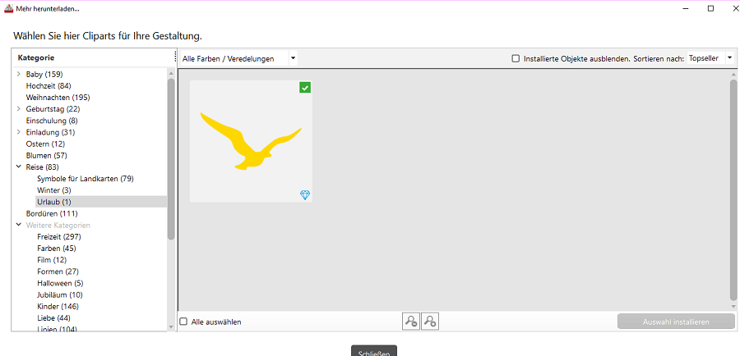Select the Ostern (12) category

point(45,144)
